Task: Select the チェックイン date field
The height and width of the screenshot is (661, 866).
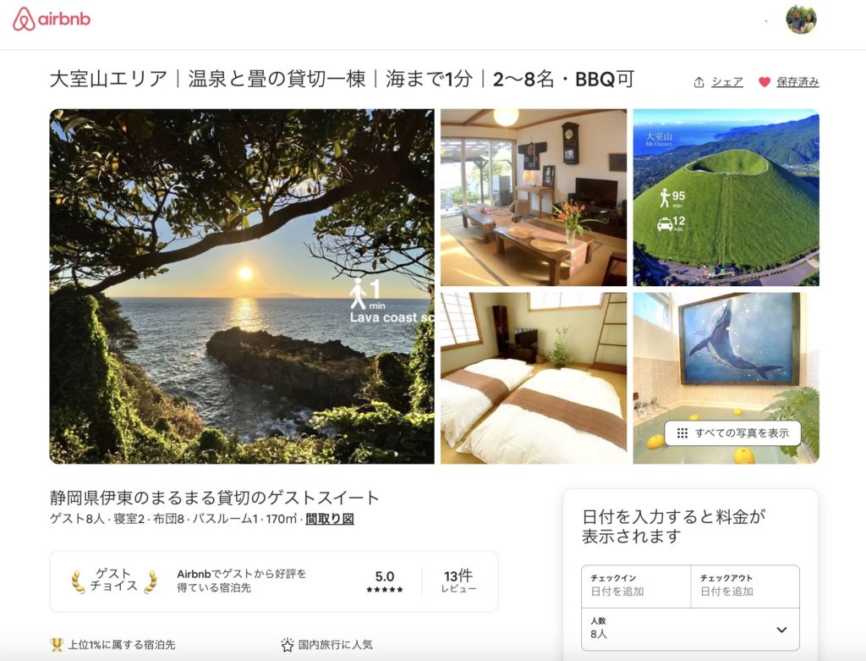Action: tap(636, 586)
